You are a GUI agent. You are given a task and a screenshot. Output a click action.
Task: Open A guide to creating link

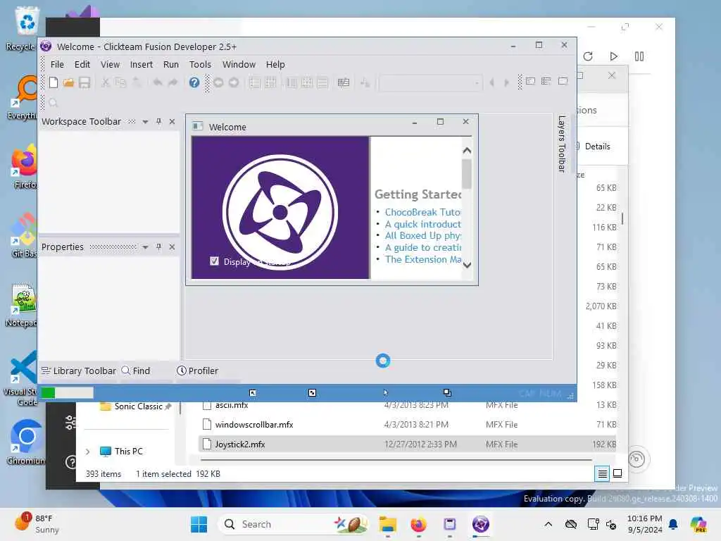422,247
